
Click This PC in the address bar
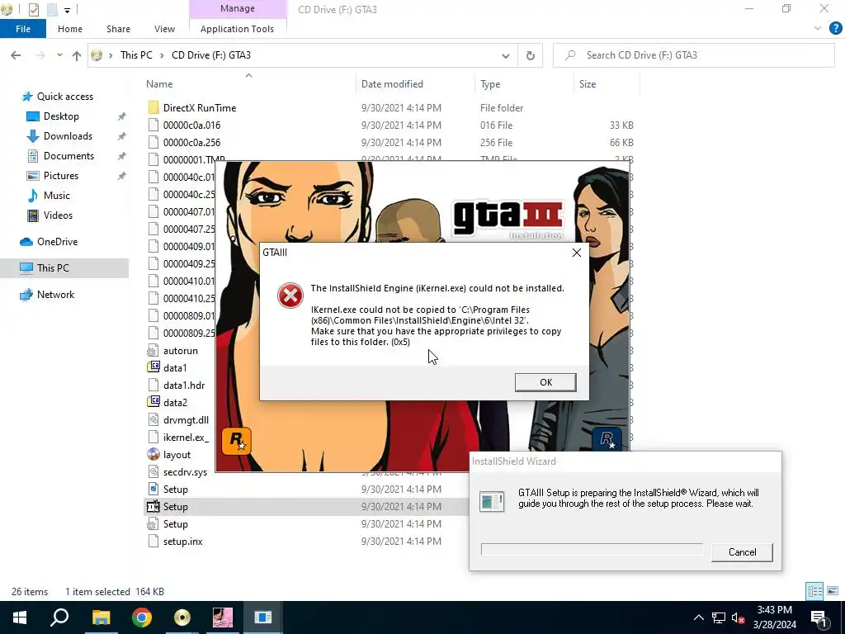pos(136,55)
